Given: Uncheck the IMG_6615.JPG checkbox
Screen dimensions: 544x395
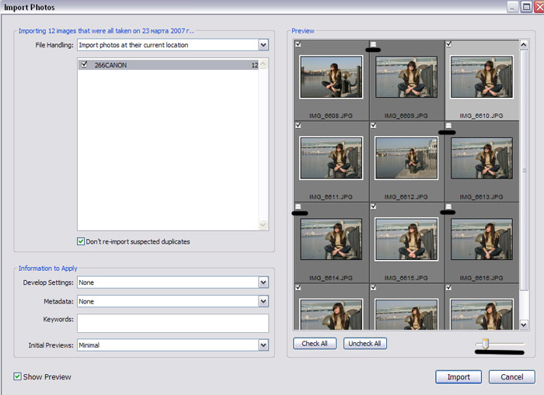Looking at the screenshot, I should tap(373, 206).
